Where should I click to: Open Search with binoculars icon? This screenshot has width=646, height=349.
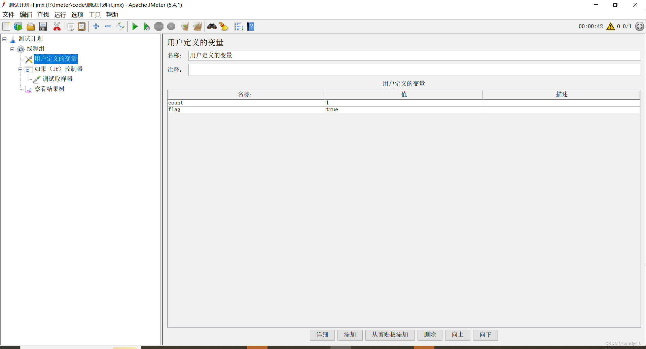click(212, 27)
